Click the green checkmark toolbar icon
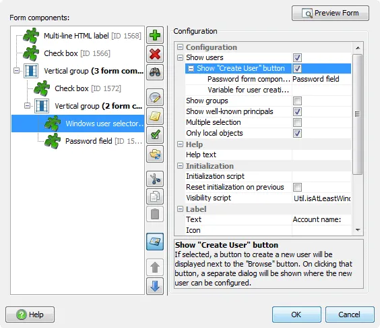This screenshot has height=328, width=380. pyautogui.click(x=155, y=135)
